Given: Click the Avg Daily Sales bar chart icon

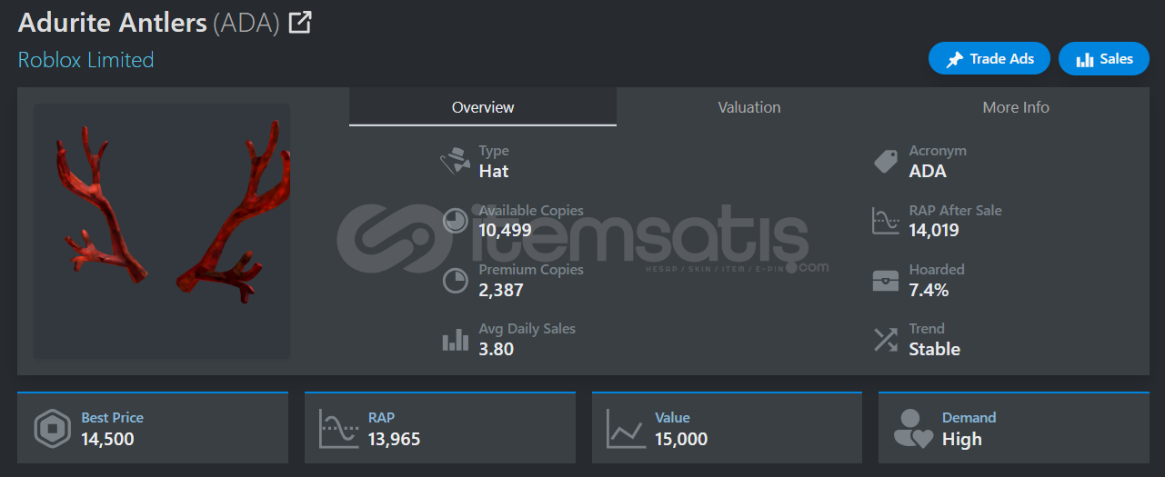Looking at the screenshot, I should click(x=455, y=341).
